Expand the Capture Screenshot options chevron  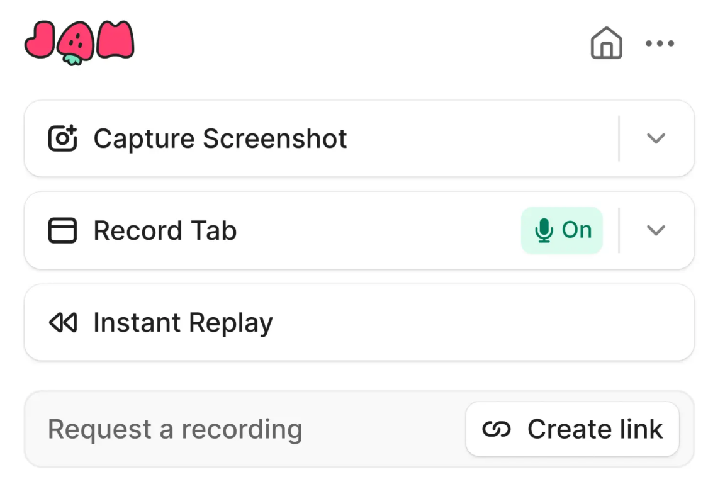656,138
